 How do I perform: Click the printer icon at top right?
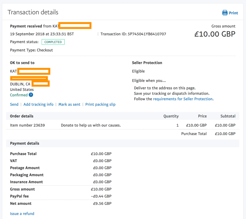pos(225,13)
